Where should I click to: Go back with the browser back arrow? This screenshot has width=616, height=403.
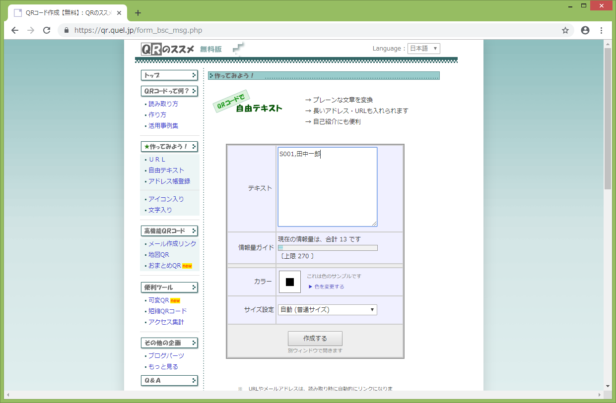coord(15,30)
